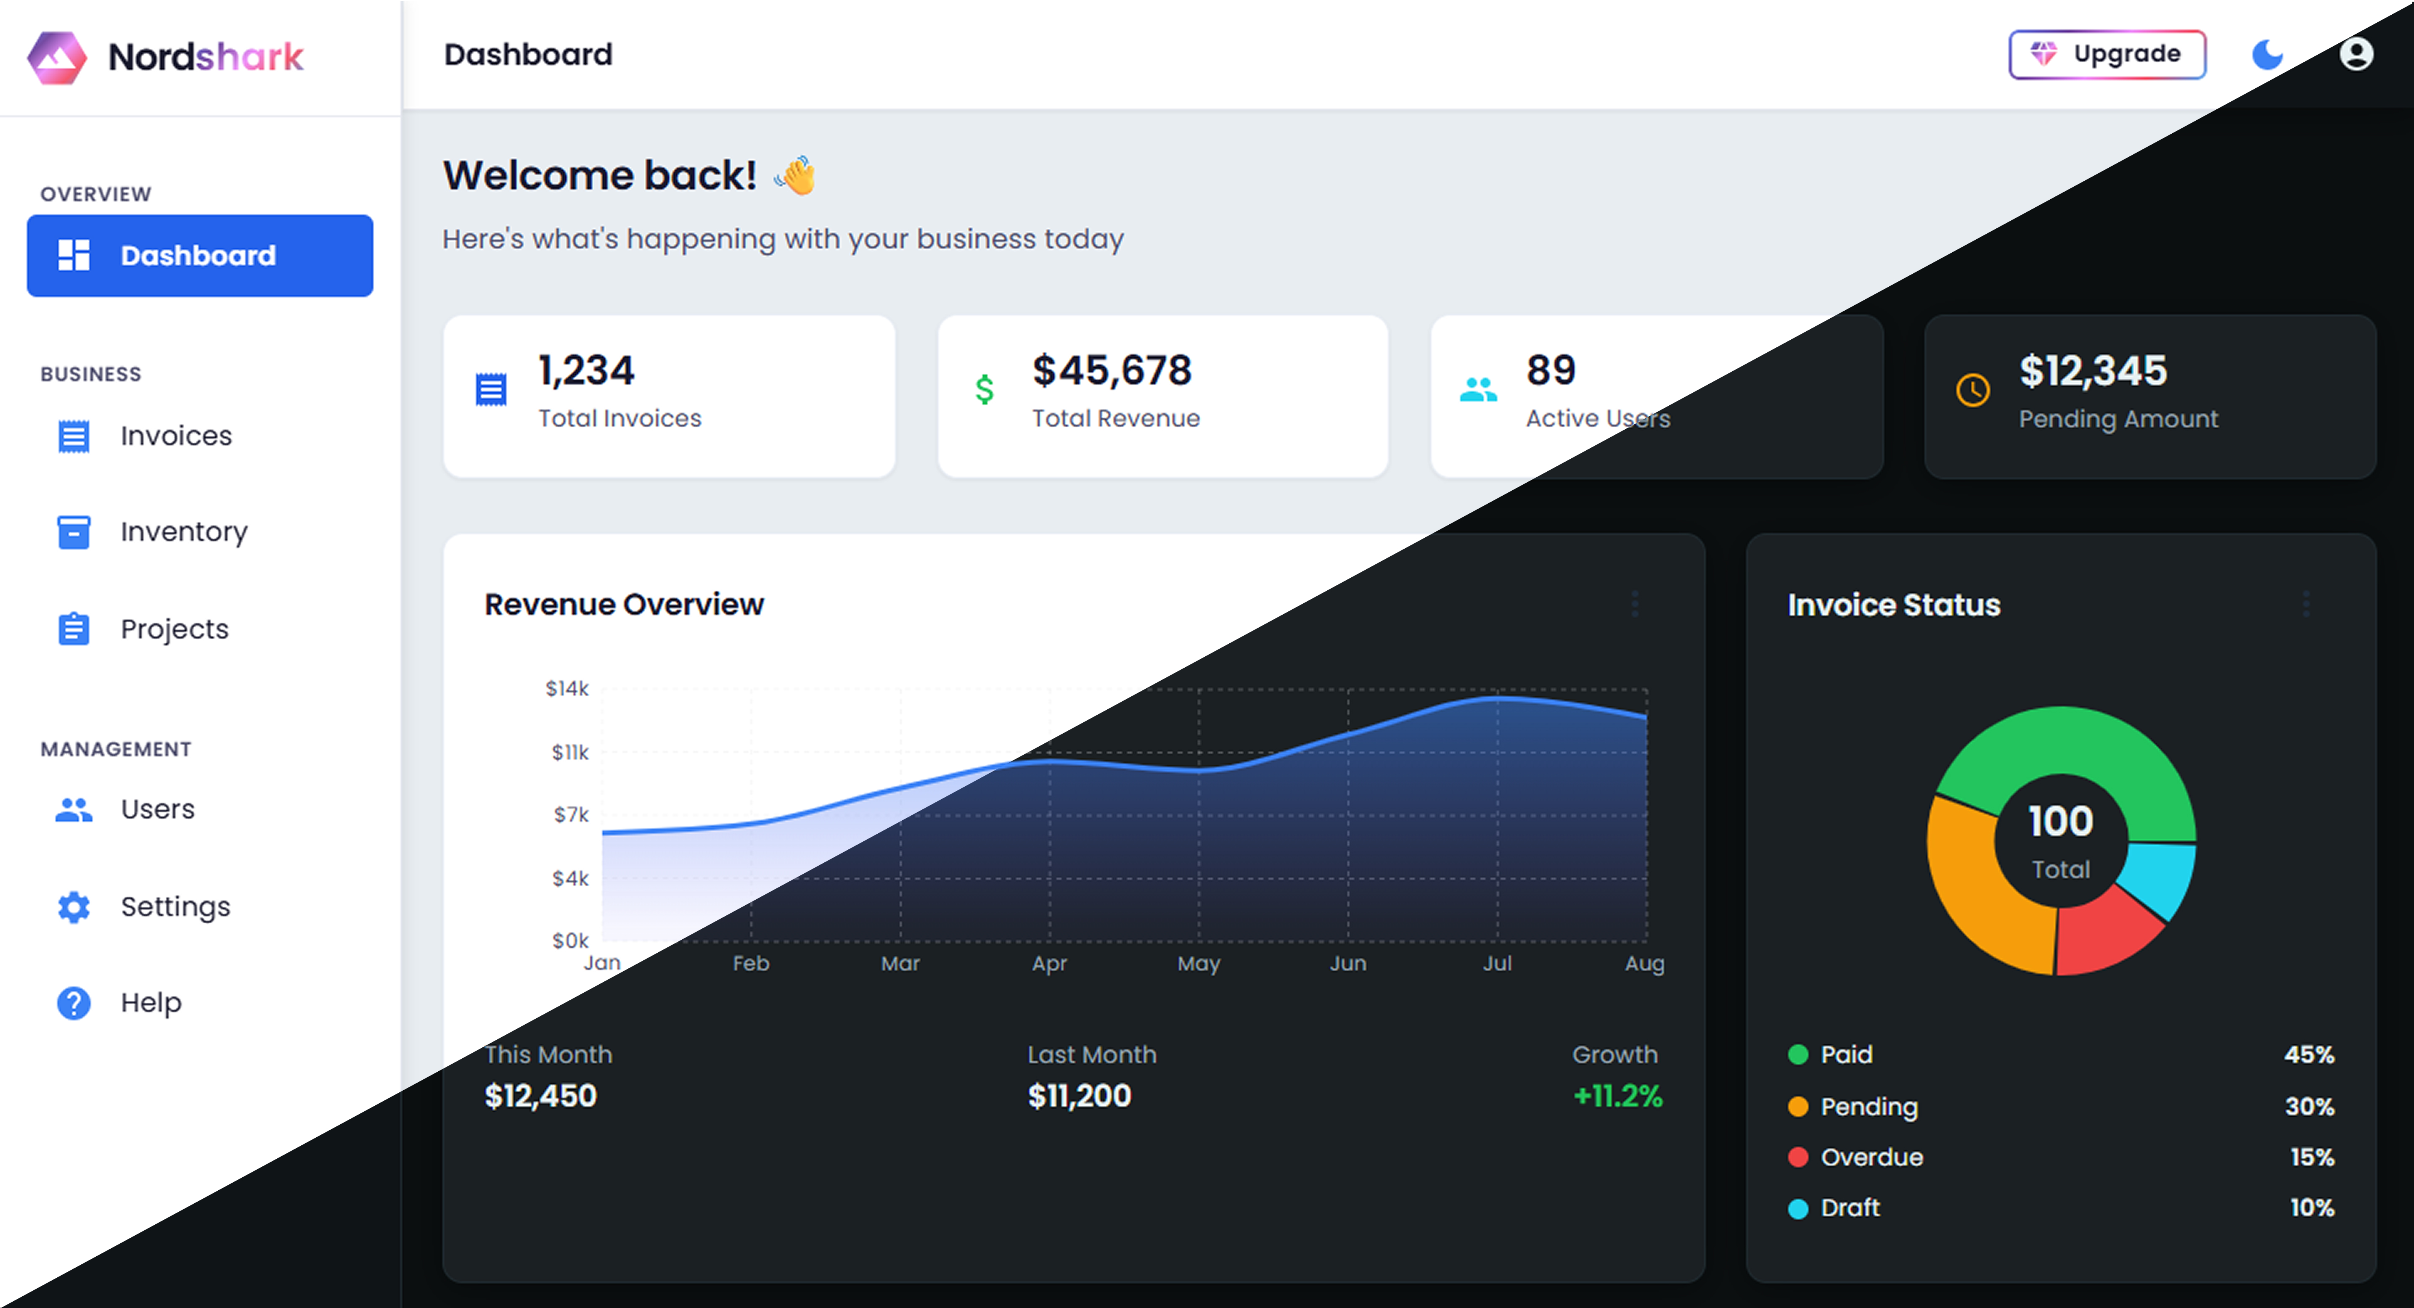Click the Total Revenue dollar icon
This screenshot has width=2414, height=1308.
[x=984, y=389]
